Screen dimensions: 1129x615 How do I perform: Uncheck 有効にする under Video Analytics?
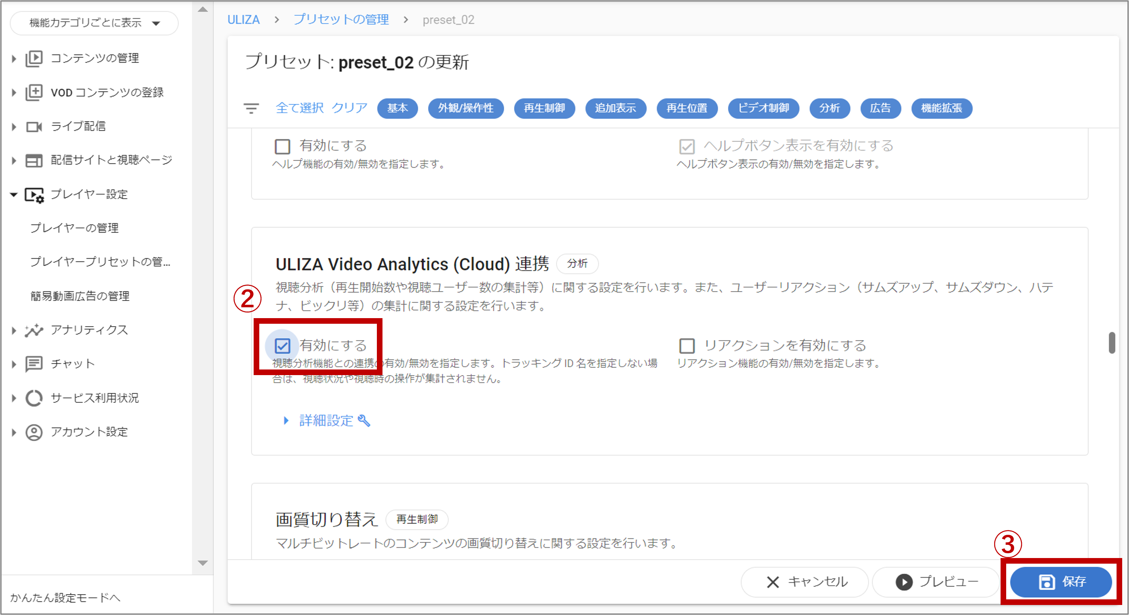tap(282, 346)
